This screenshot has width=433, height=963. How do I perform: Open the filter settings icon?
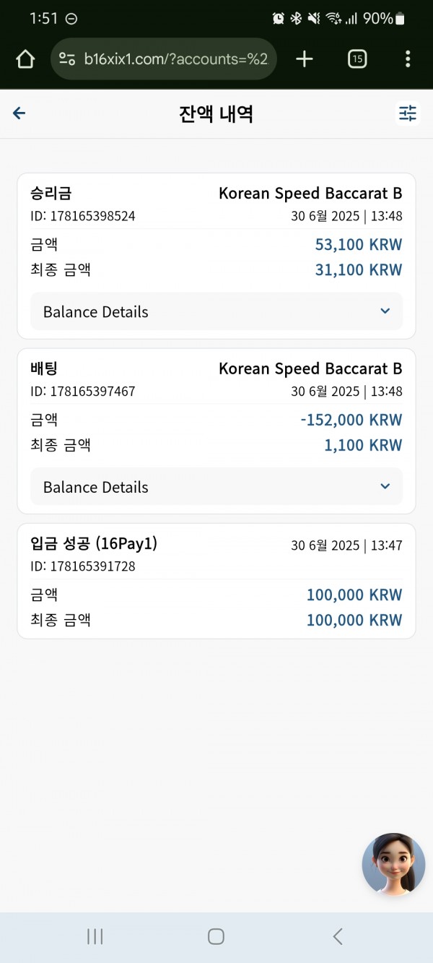pyautogui.click(x=408, y=113)
